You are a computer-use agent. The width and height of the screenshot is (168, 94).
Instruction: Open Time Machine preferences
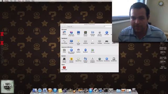click(x=100, y=59)
